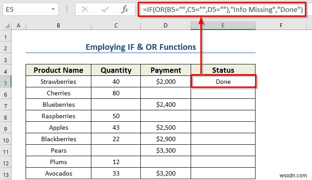Expand the Name Box dropdown arrow
This screenshot has height=180, width=312.
tap(53, 9)
